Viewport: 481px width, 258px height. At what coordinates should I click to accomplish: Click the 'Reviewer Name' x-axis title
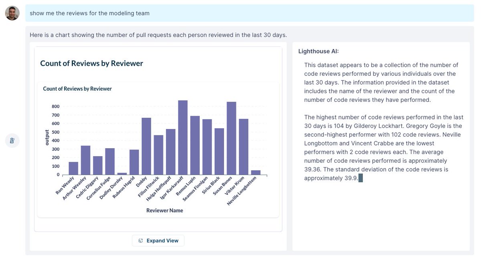tap(165, 210)
